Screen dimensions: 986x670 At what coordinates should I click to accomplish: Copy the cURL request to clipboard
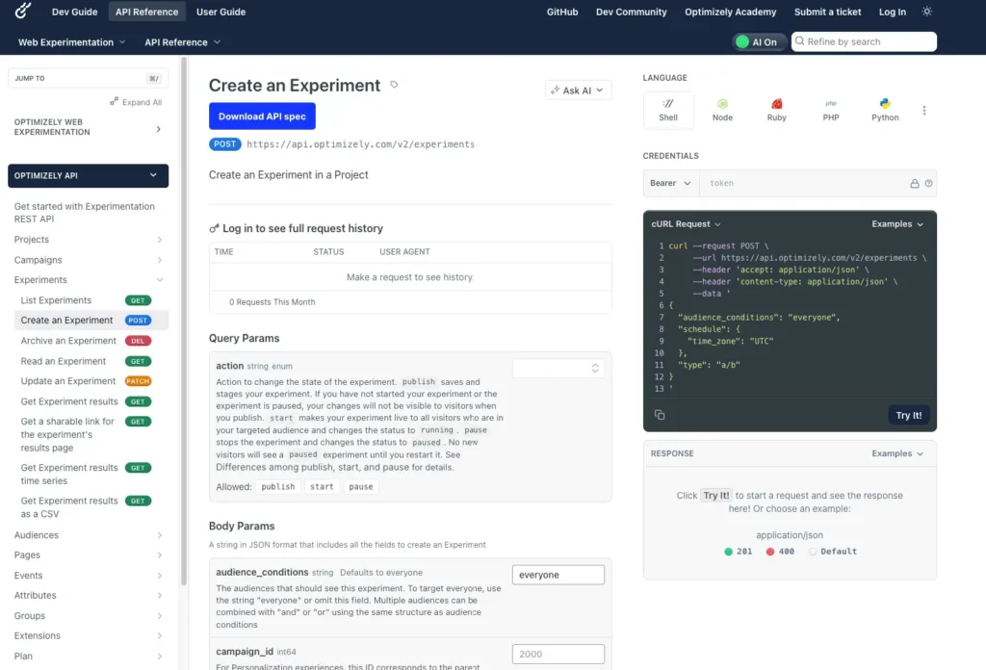[659, 415]
